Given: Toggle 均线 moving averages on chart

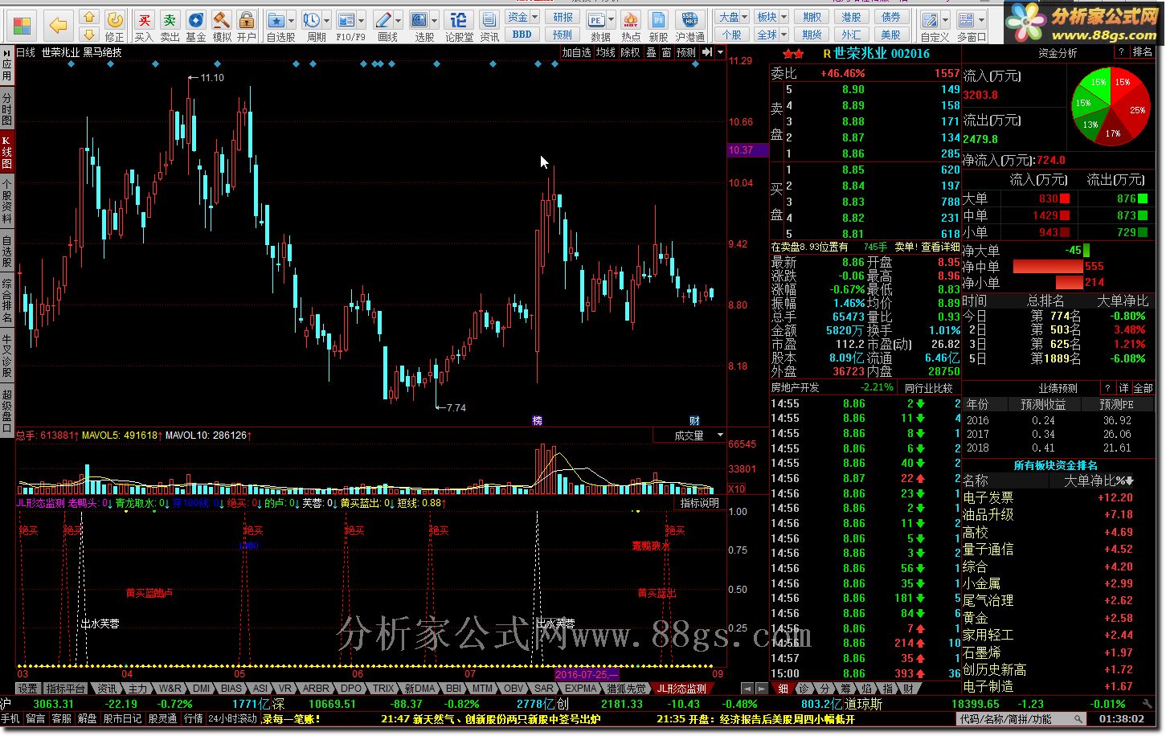Looking at the screenshot, I should point(606,52).
